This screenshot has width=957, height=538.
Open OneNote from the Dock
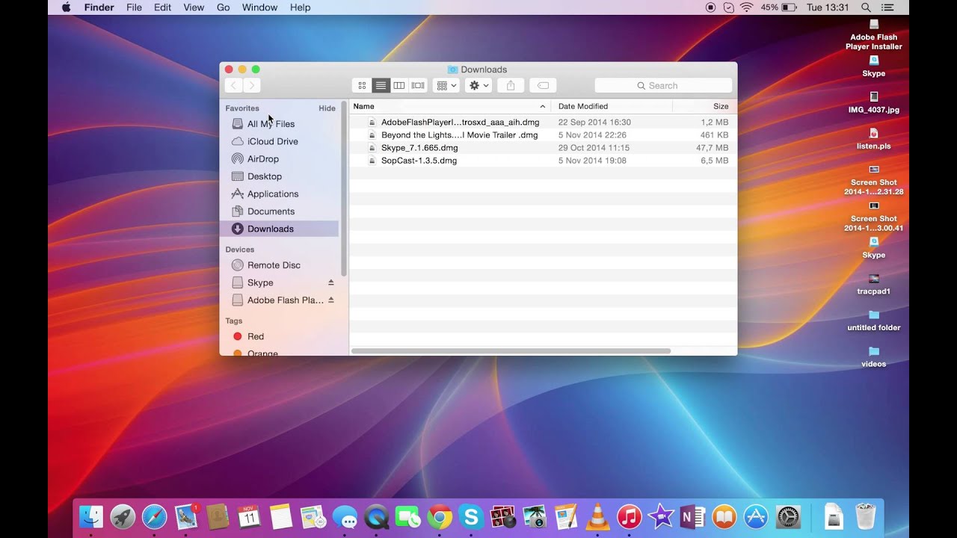click(692, 516)
